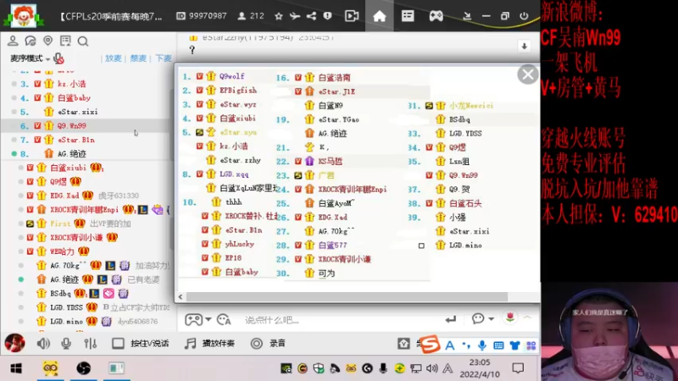
Task: Click the volume icon in system tray
Action: [431, 368]
